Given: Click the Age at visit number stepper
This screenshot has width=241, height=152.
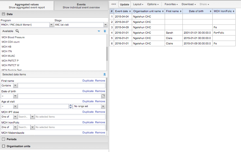Looking at the screenshot, I should coord(71,106).
